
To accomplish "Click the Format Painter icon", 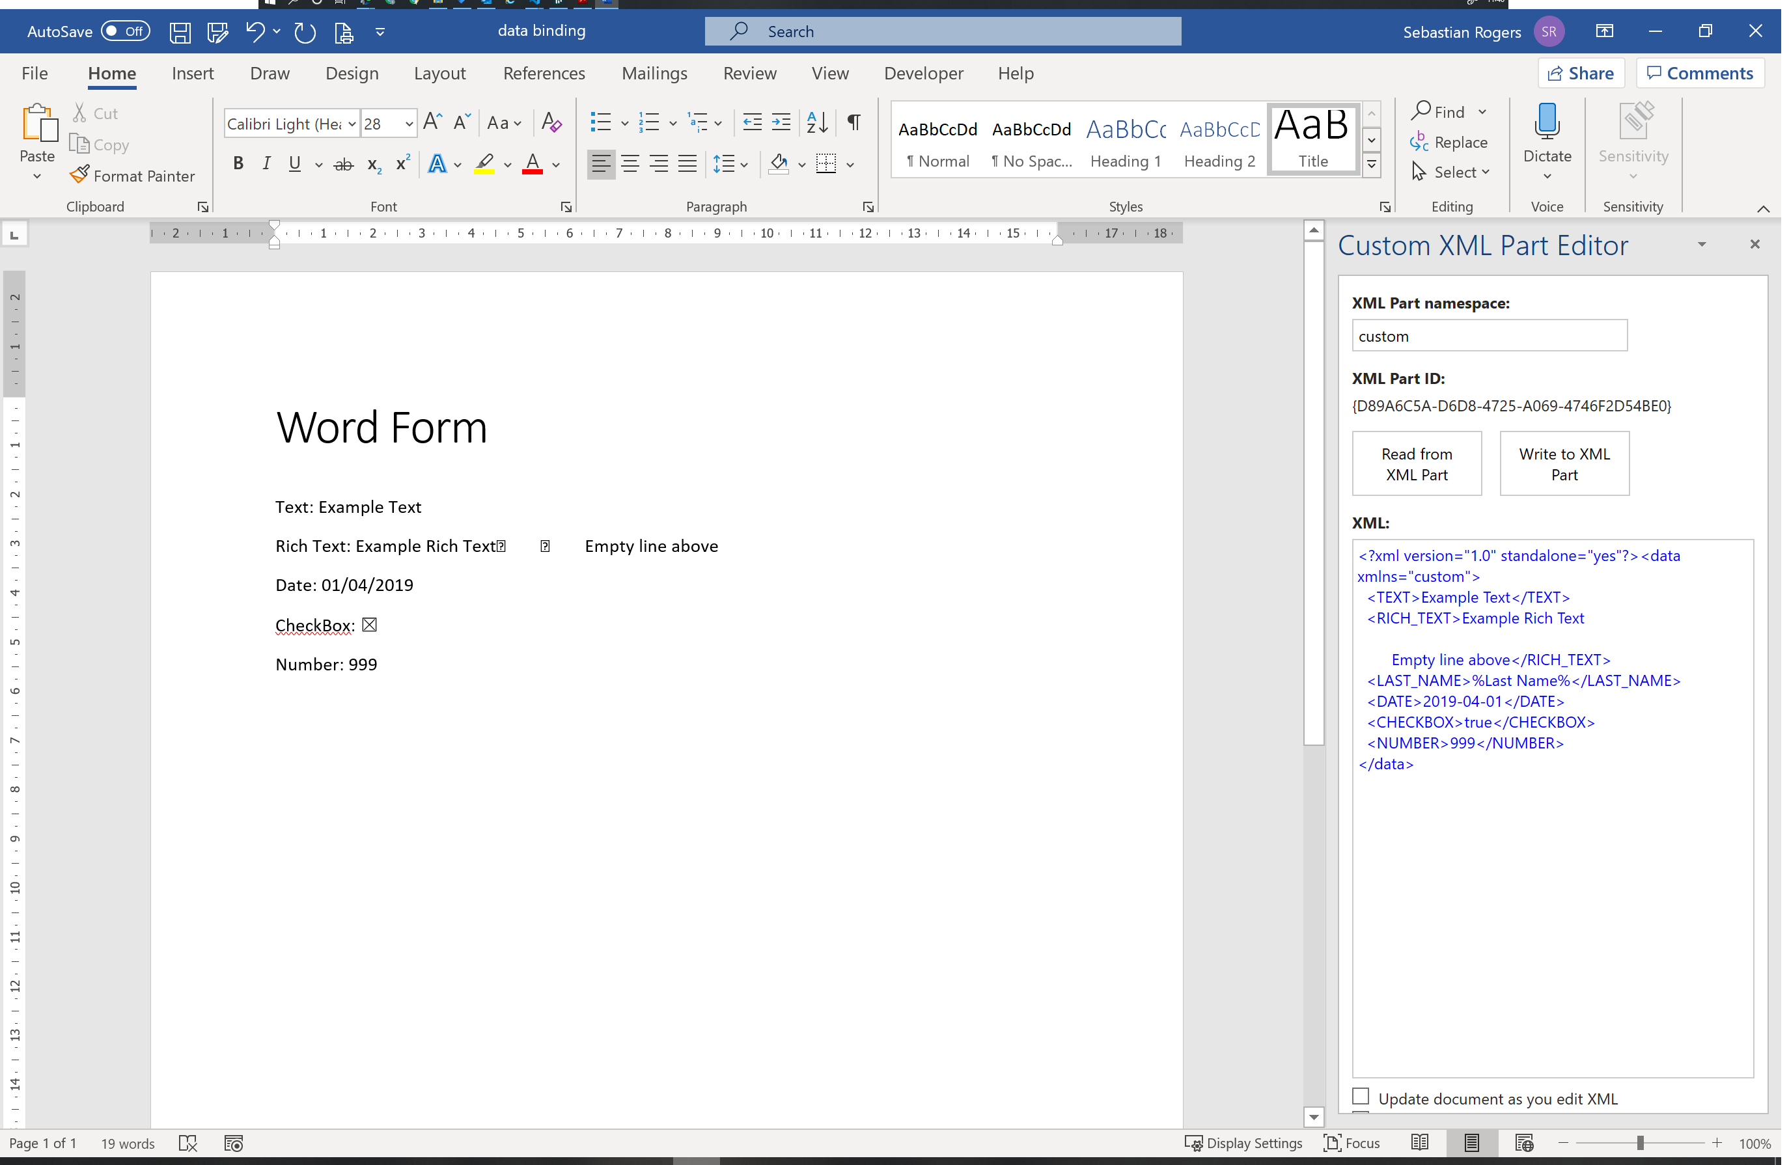I will click(82, 176).
